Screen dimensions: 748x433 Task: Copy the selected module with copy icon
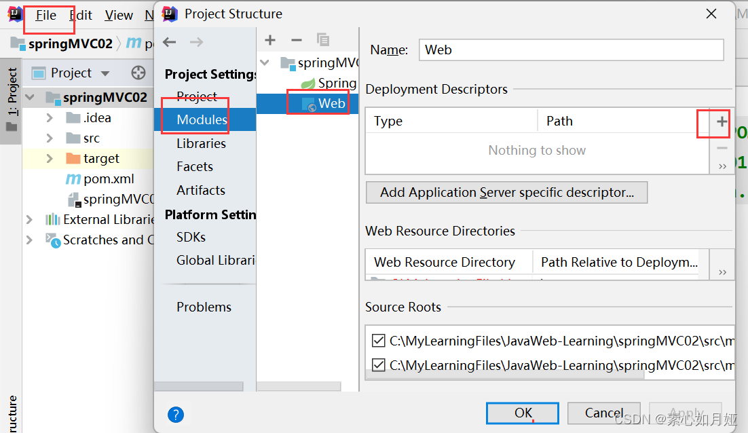click(x=323, y=40)
